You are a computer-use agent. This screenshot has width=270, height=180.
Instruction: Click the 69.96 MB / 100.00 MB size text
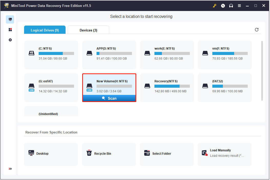tap(227, 91)
